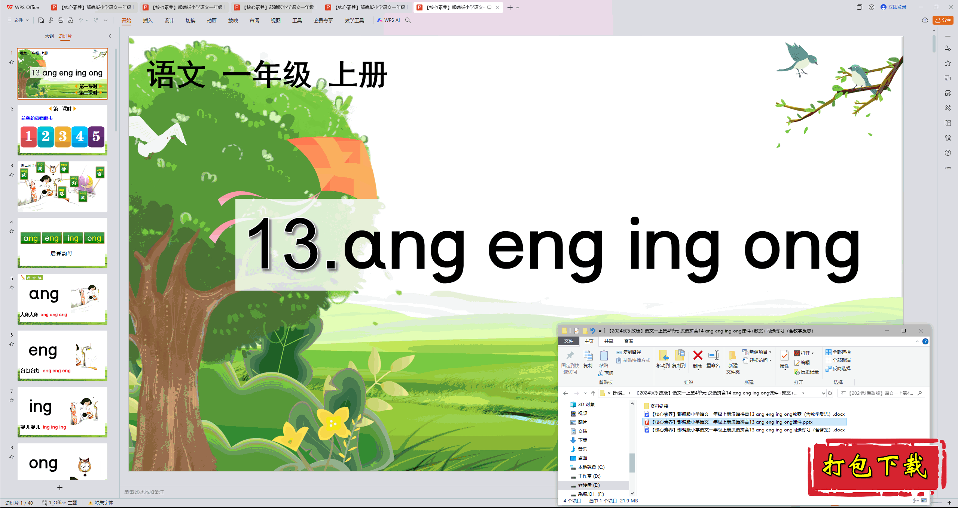Screen dimensions: 958x508
Task: Collapse the slide thumbnail panel
Action: 110,36
